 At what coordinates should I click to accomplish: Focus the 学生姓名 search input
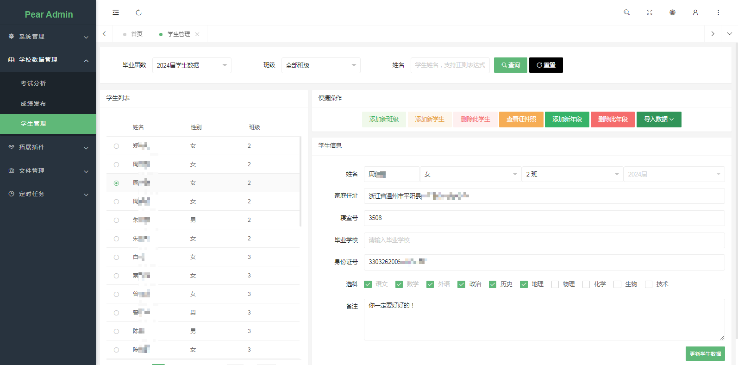450,65
